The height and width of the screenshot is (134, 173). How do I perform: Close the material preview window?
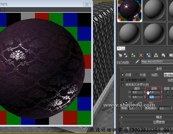87,4
